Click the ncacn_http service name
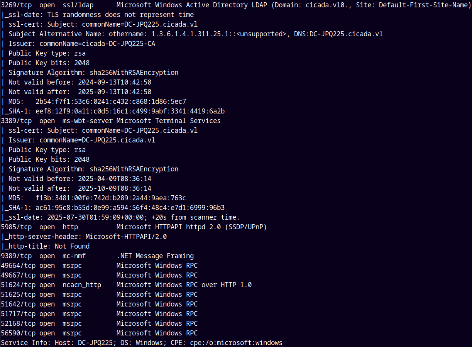The image size is (472, 347). 82,285
